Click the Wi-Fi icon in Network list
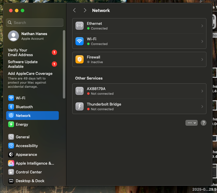 point(79,41)
